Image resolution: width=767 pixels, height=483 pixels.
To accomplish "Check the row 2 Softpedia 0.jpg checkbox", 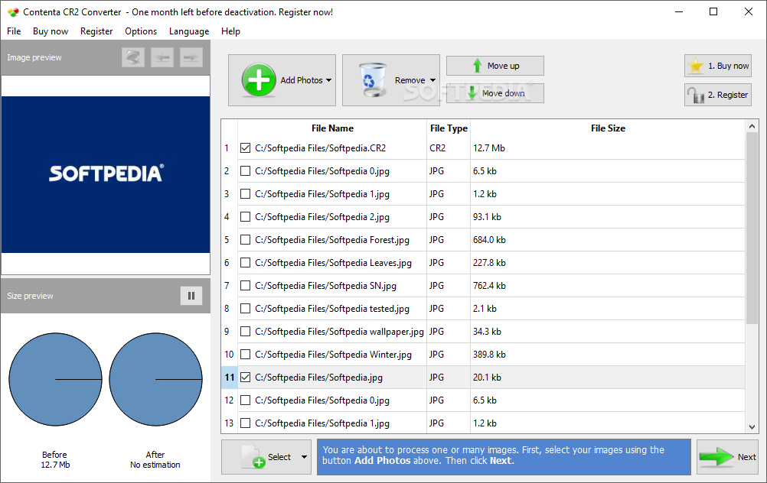I will [x=246, y=171].
